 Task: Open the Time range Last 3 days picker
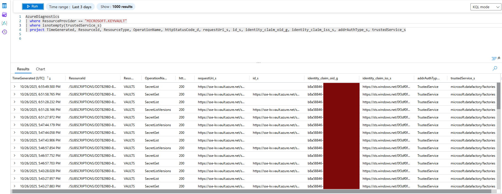tap(70, 7)
